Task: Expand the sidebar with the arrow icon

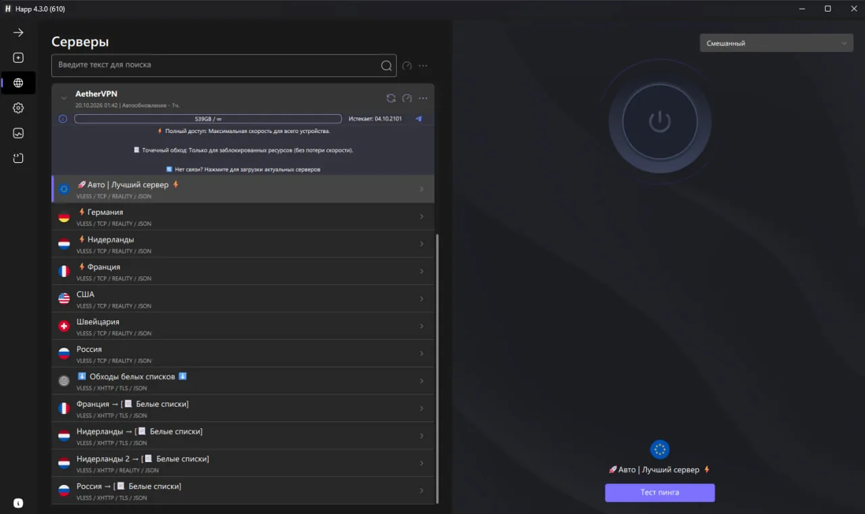Action: click(18, 32)
